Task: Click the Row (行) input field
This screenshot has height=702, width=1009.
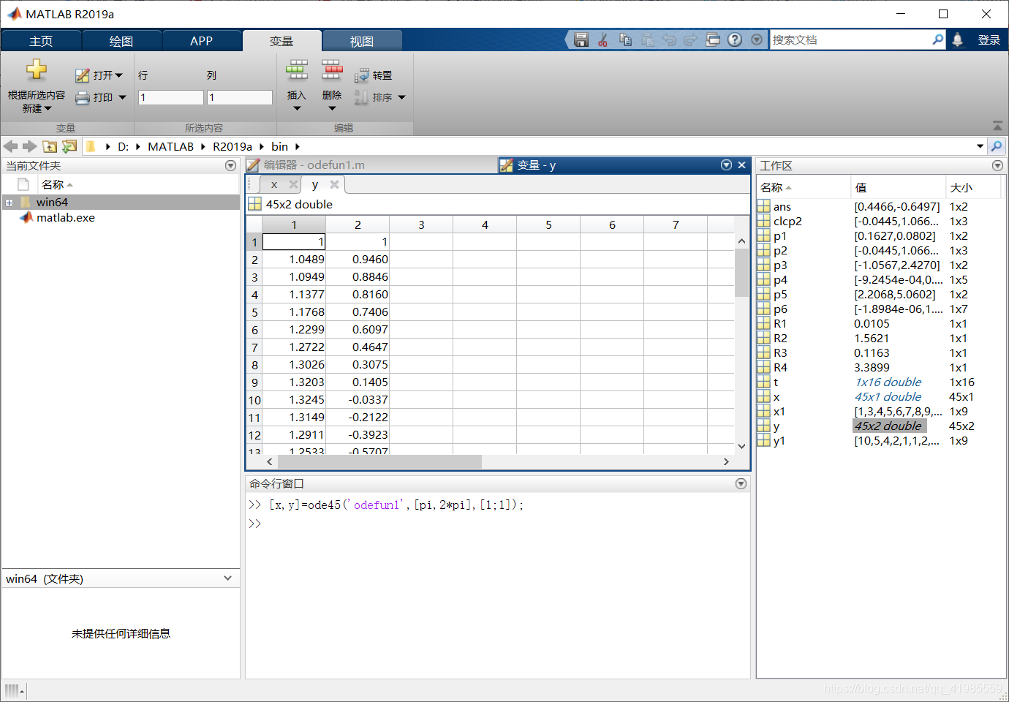Action: [x=170, y=97]
